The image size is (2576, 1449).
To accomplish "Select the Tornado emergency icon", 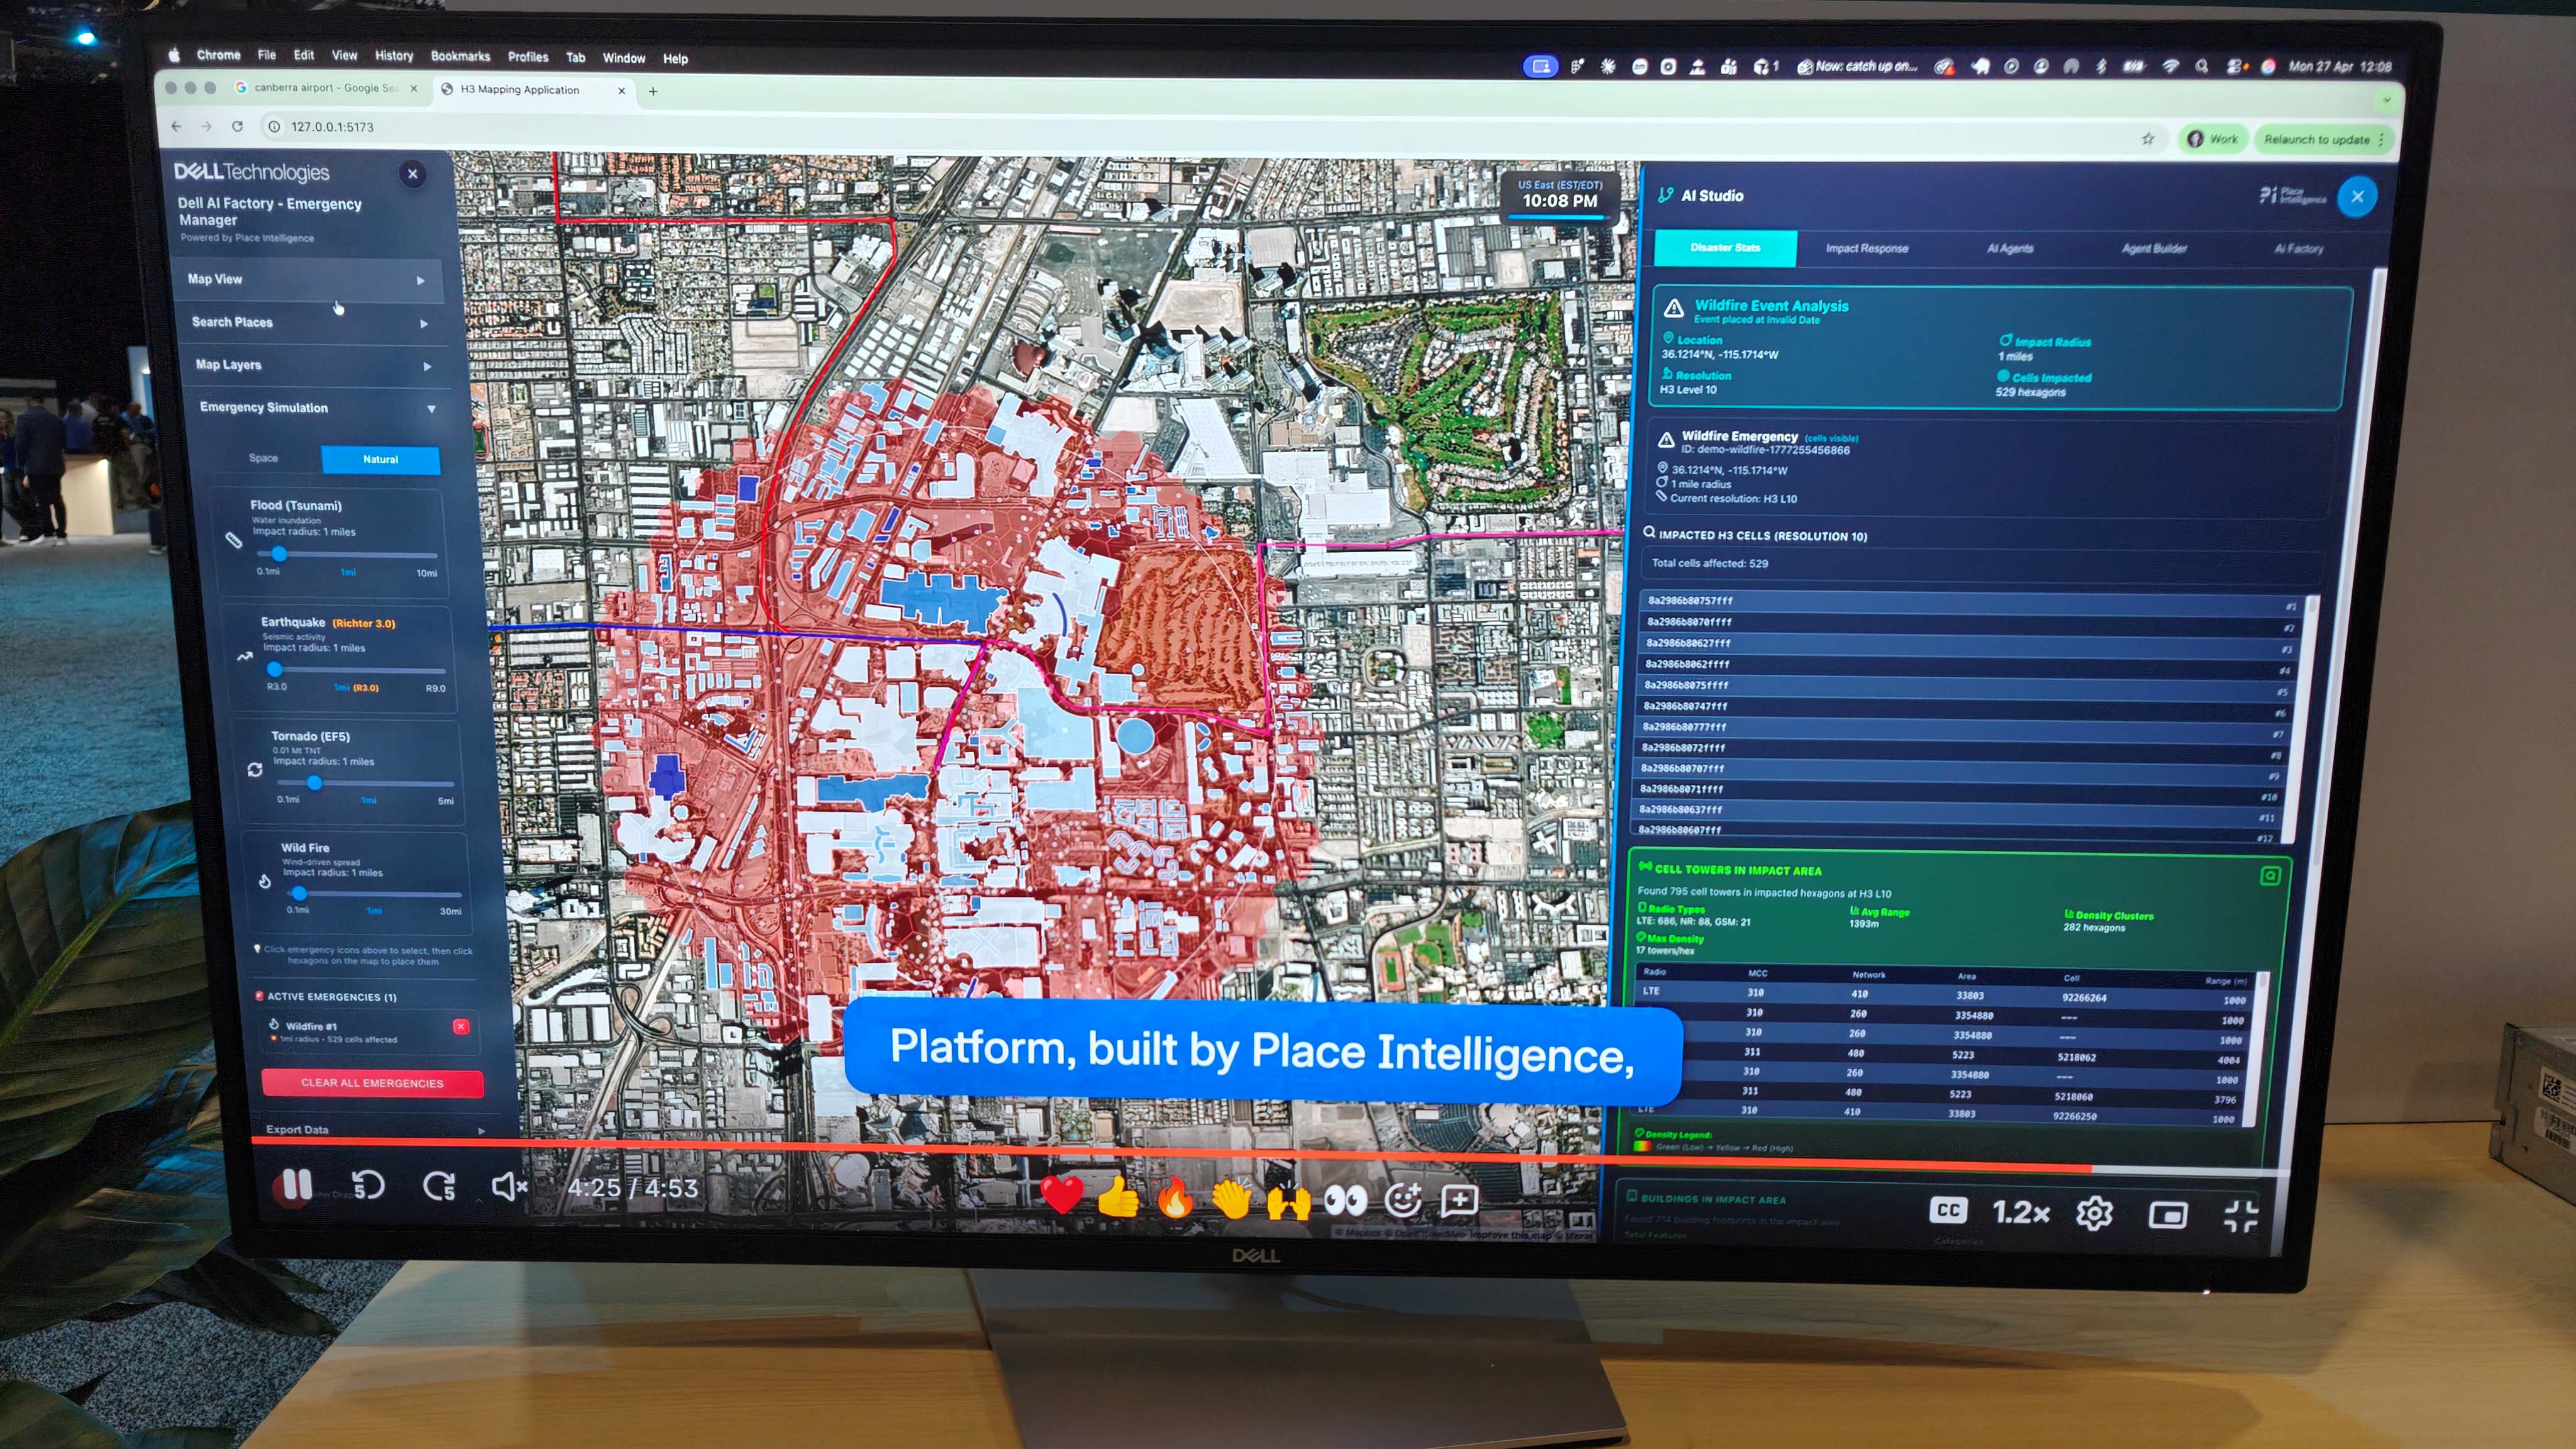I will (x=255, y=769).
